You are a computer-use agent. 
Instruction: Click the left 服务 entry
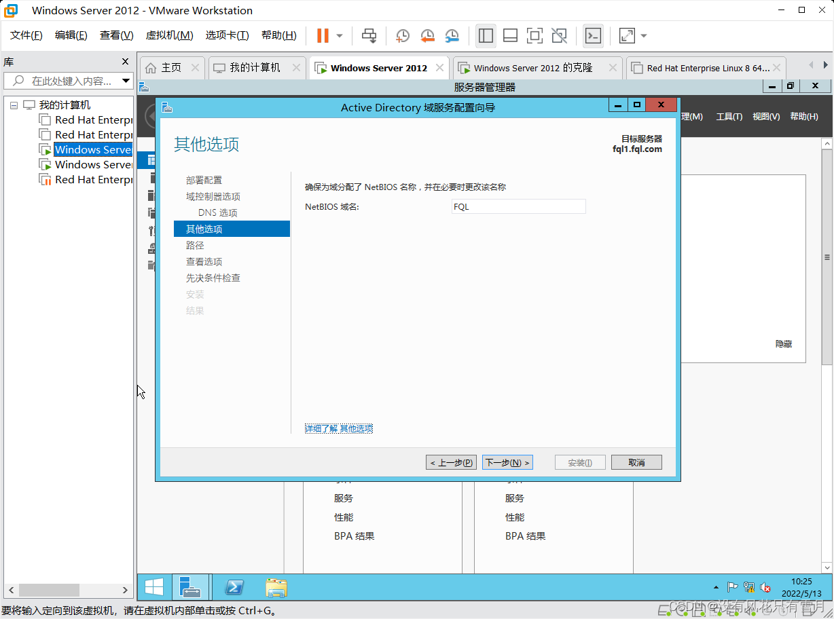(x=344, y=498)
